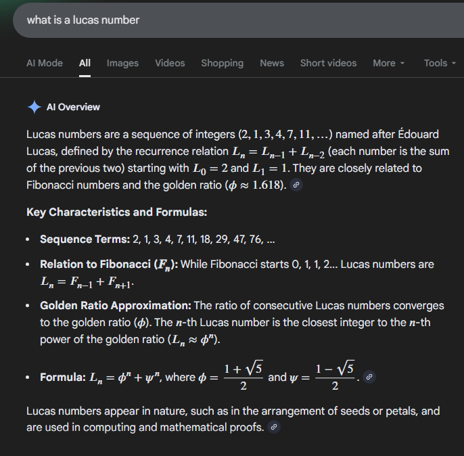Switch to the AI Mode tab

click(x=45, y=63)
